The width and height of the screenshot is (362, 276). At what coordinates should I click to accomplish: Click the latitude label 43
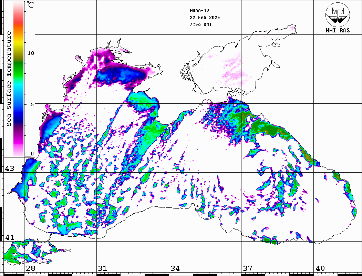(9, 168)
